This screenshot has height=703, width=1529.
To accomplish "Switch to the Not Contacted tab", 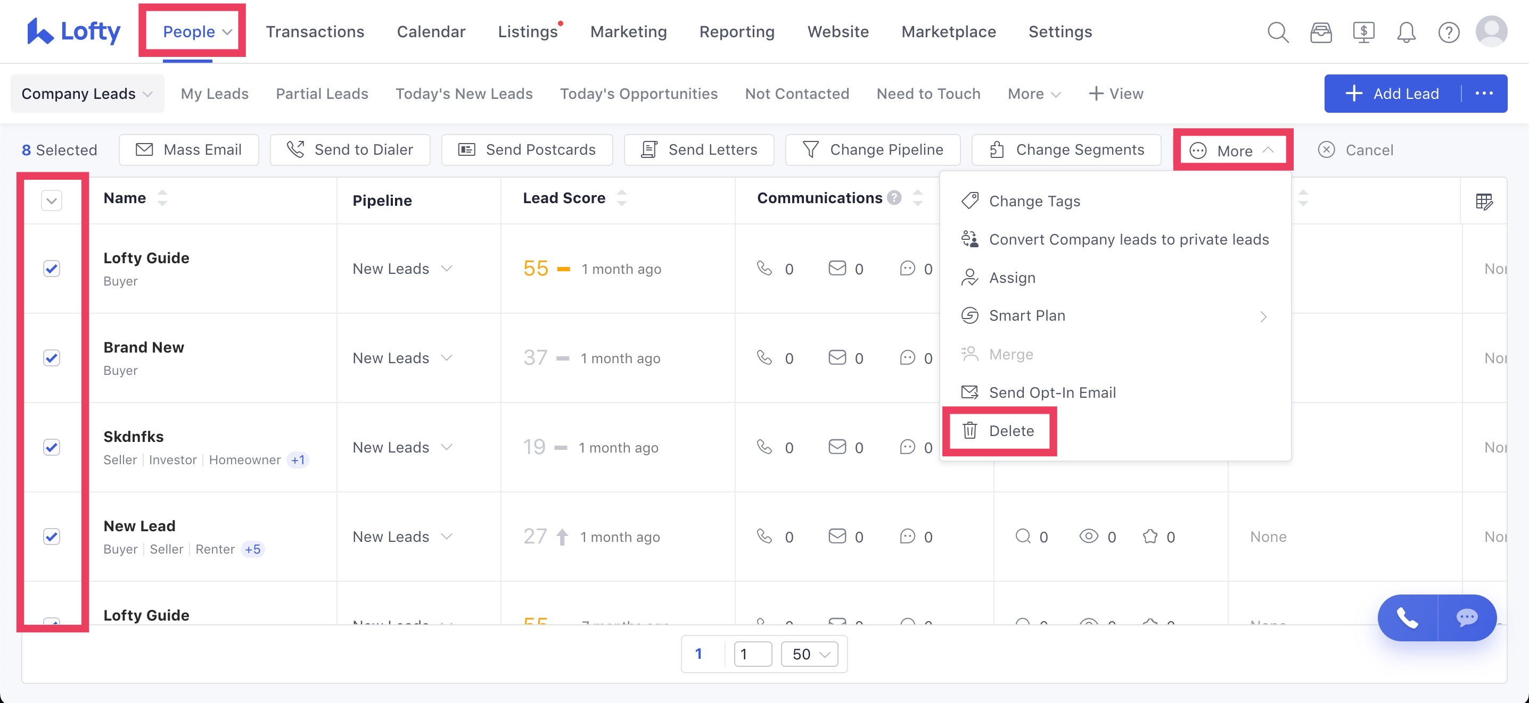I will point(796,94).
